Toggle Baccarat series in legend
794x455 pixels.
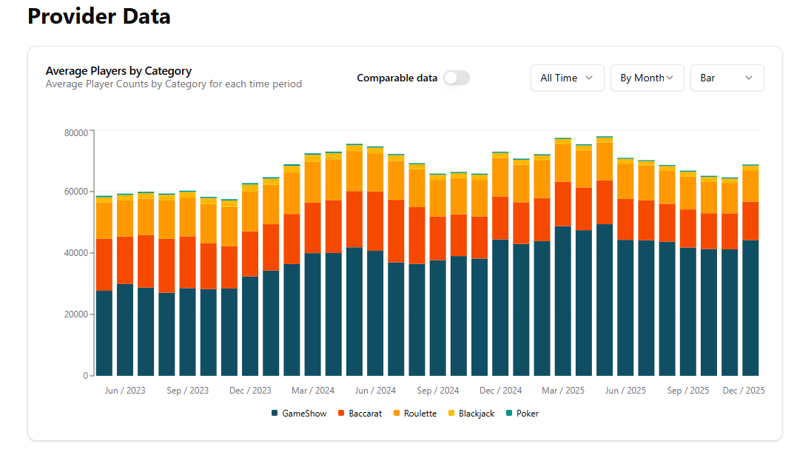pos(360,414)
